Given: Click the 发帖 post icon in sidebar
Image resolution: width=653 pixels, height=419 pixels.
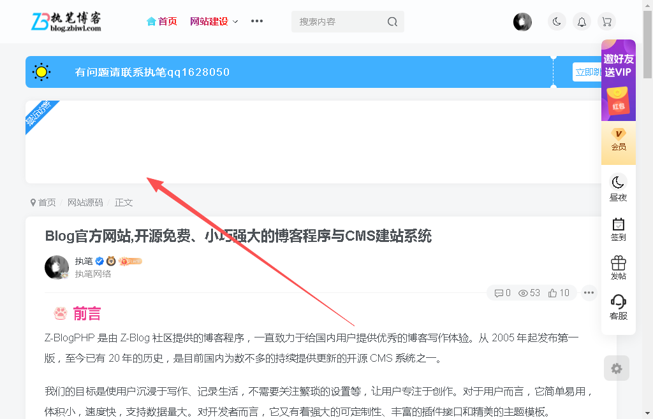Looking at the screenshot, I should tap(618, 267).
